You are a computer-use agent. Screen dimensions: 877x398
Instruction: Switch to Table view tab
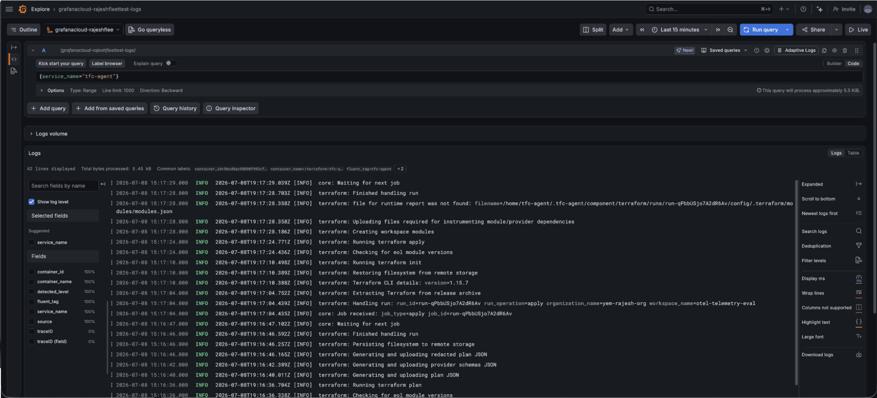pos(853,153)
